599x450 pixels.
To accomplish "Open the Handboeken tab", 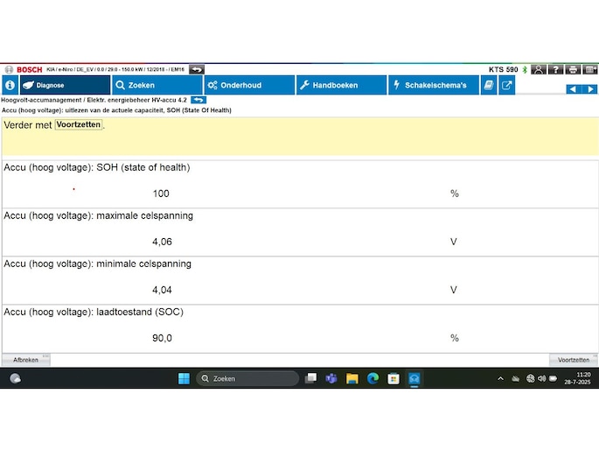I will coord(342,85).
